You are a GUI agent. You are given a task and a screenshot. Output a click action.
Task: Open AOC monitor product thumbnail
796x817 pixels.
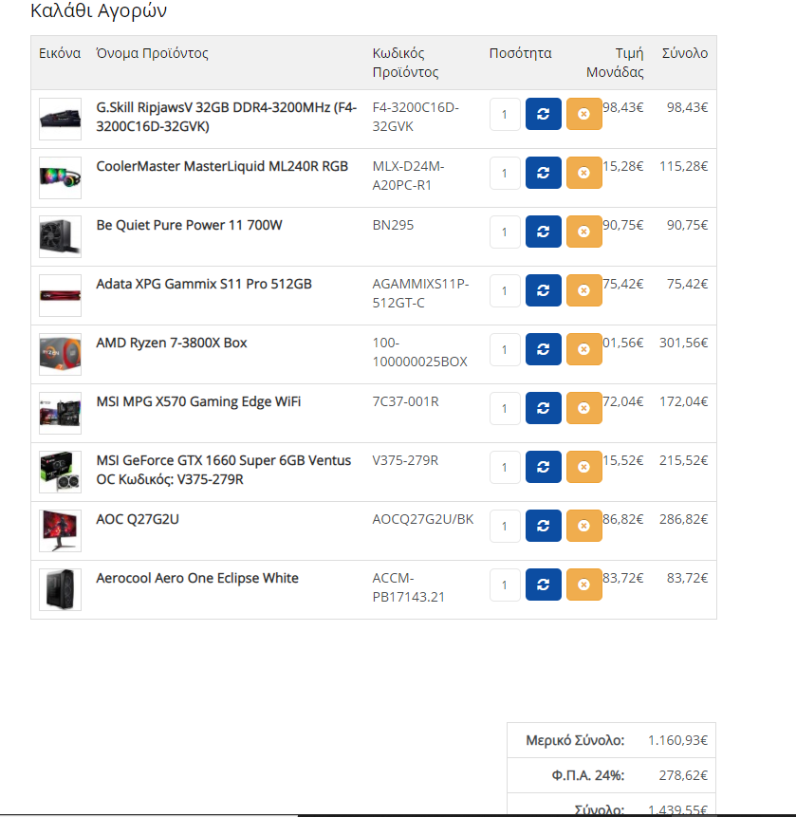pyautogui.click(x=60, y=531)
